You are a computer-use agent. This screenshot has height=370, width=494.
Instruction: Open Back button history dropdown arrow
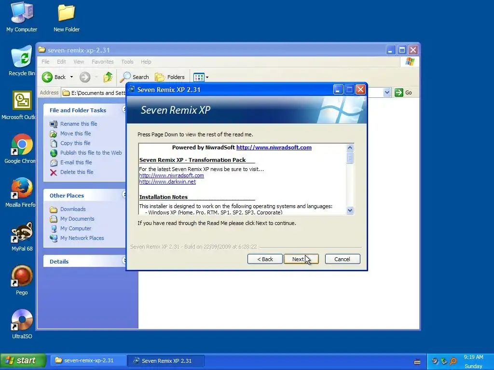point(71,77)
